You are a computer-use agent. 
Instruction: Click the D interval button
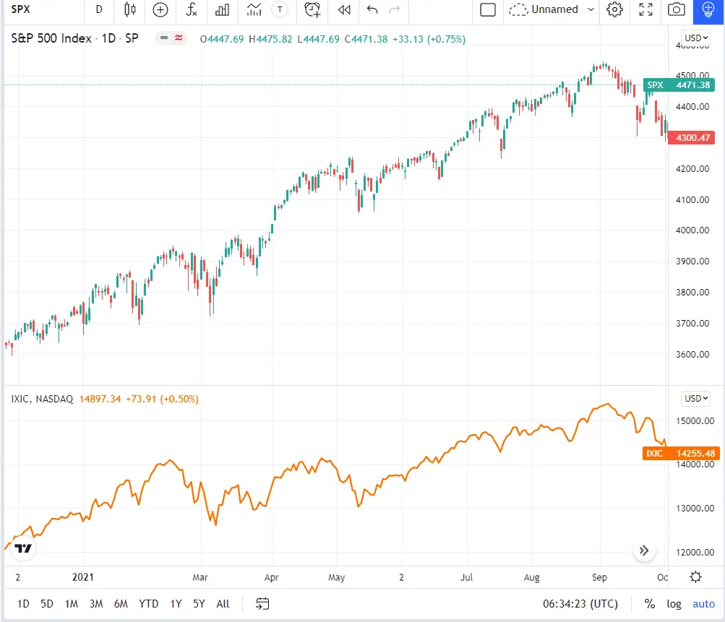coord(99,9)
